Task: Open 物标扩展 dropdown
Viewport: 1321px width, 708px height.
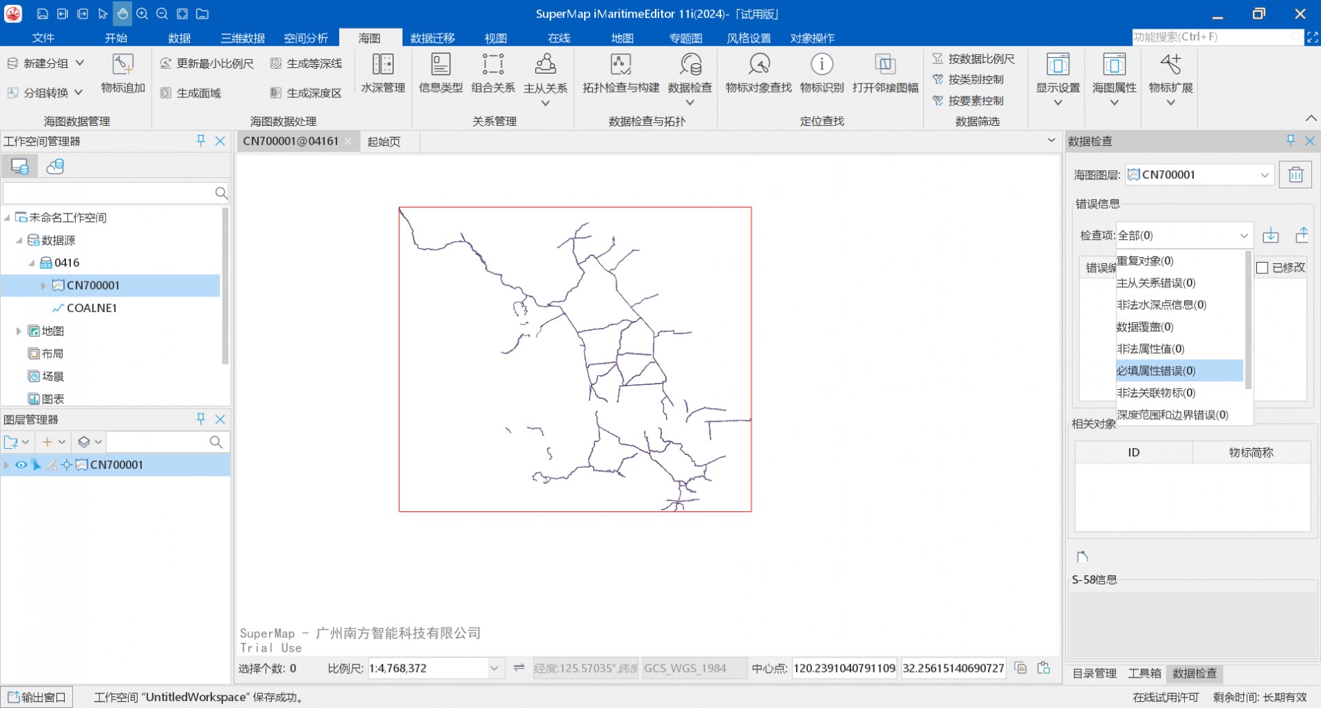Action: click(1171, 104)
